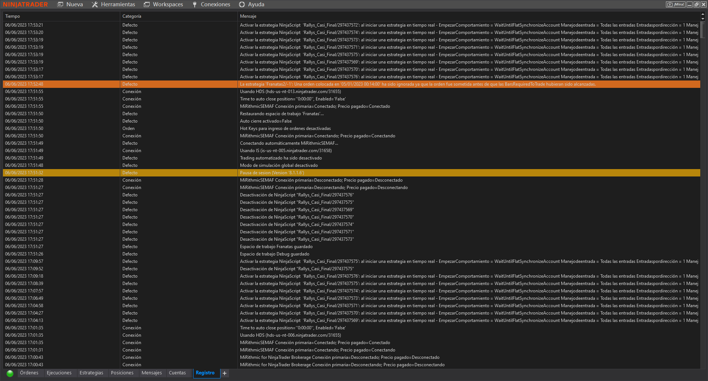This screenshot has height=381, width=708.
Task: Click the Mensaje column header
Action: pos(469,16)
